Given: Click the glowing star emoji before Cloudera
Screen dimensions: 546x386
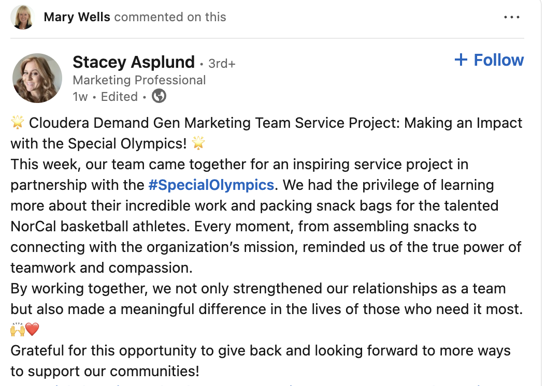Looking at the screenshot, I should (x=18, y=123).
